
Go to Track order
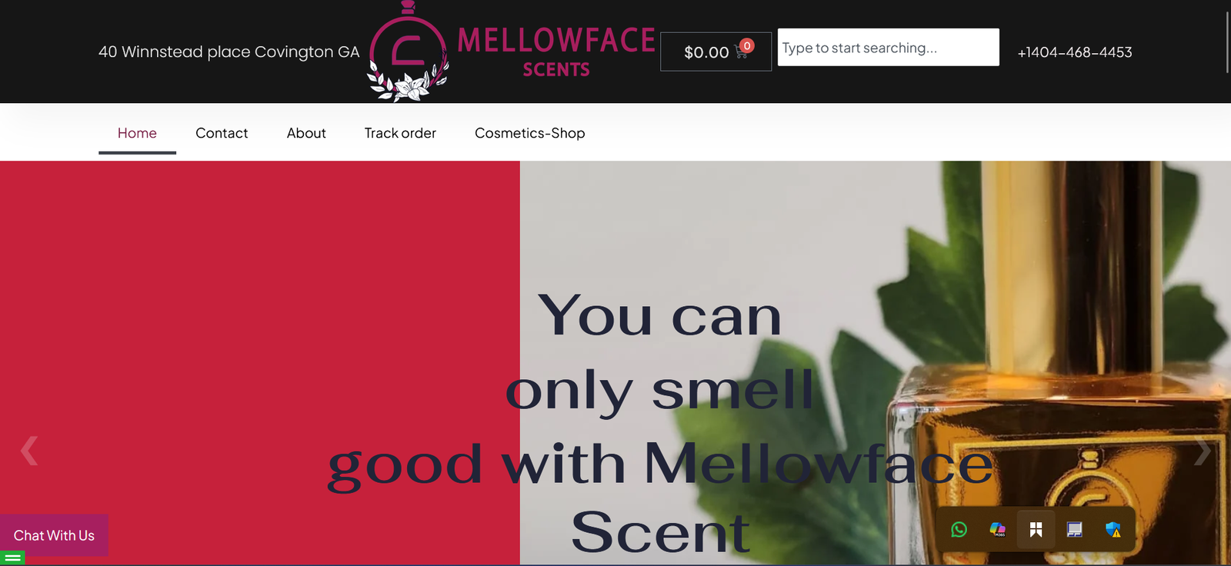click(400, 133)
